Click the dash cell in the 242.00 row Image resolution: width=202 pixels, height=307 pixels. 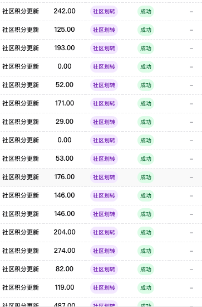(191, 12)
